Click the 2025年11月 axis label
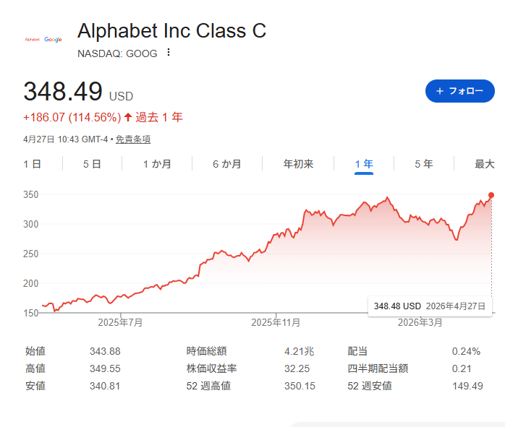 click(x=276, y=322)
